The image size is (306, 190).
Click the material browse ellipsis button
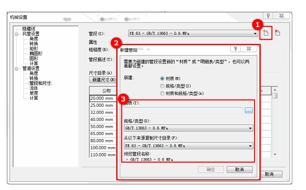248,110
